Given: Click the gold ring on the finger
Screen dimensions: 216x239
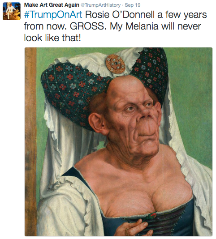Looking at the screenshot, I should click(126, 232).
